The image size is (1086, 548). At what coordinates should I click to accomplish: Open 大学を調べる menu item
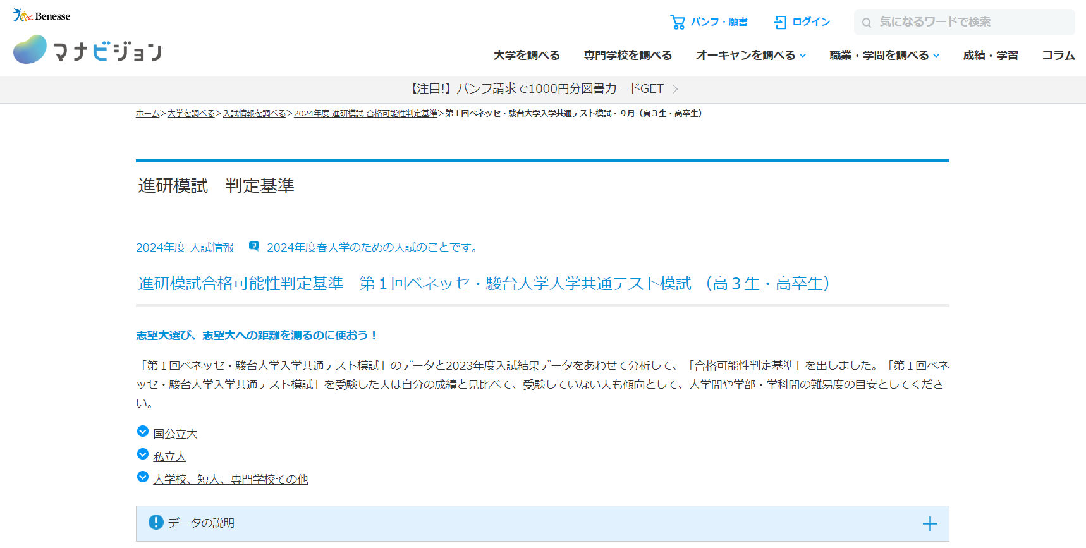[x=527, y=56]
